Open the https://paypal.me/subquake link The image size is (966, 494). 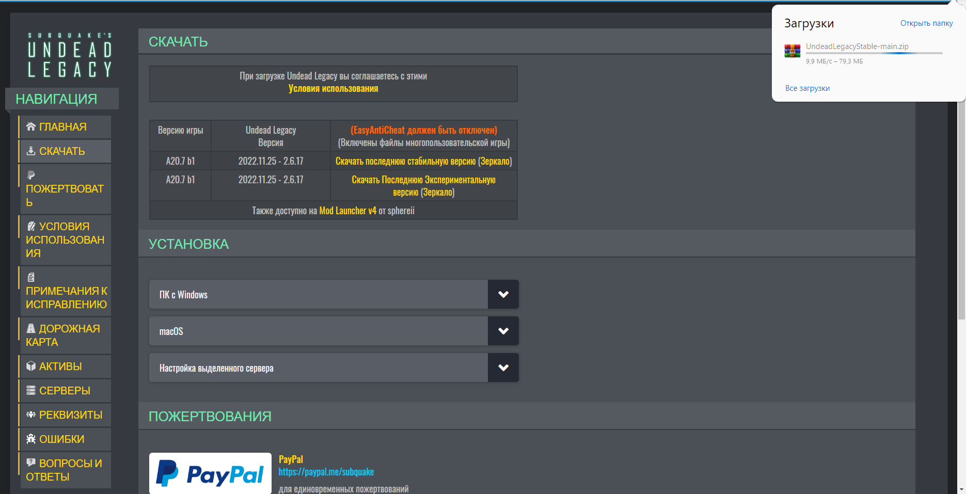326,472
